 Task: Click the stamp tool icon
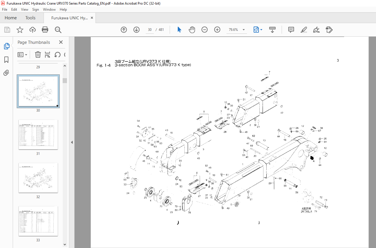click(329, 30)
